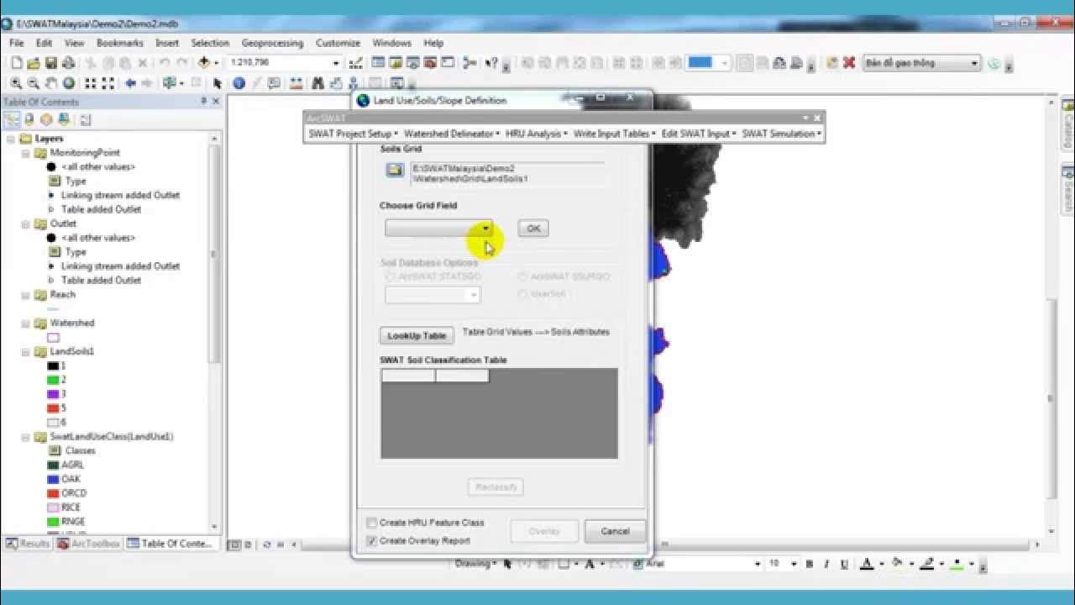The image size is (1075, 605).
Task: Open the Watershed Delineator dropdown menu
Action: coord(451,134)
